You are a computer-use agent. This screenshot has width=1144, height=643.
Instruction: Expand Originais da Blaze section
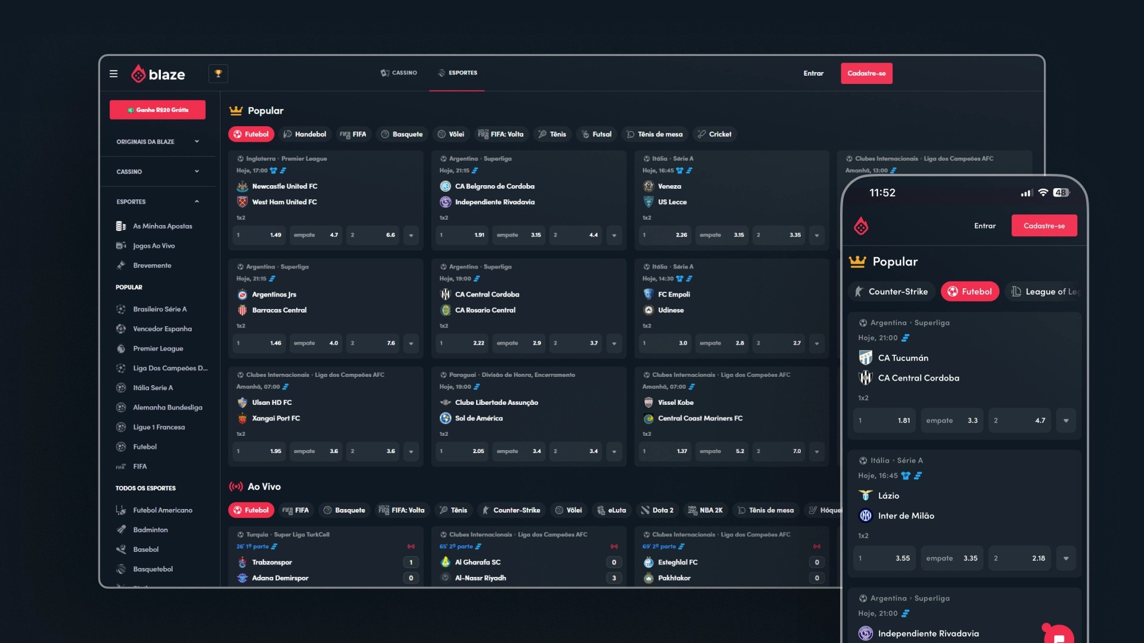(x=158, y=142)
